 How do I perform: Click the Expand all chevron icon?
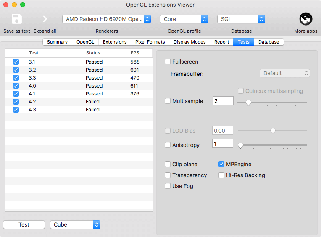45,19
